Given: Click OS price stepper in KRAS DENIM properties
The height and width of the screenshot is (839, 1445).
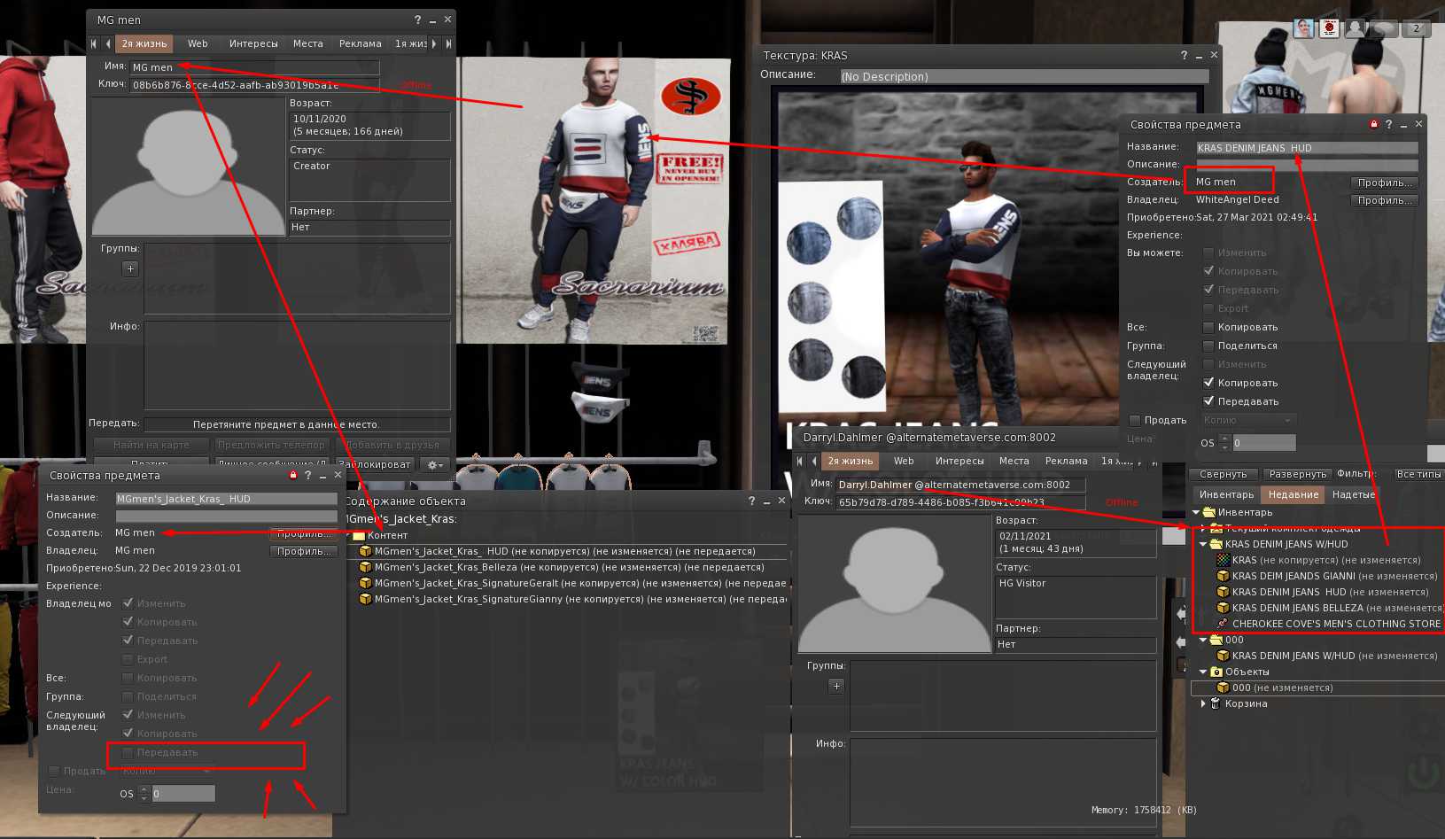Looking at the screenshot, I should (1224, 442).
